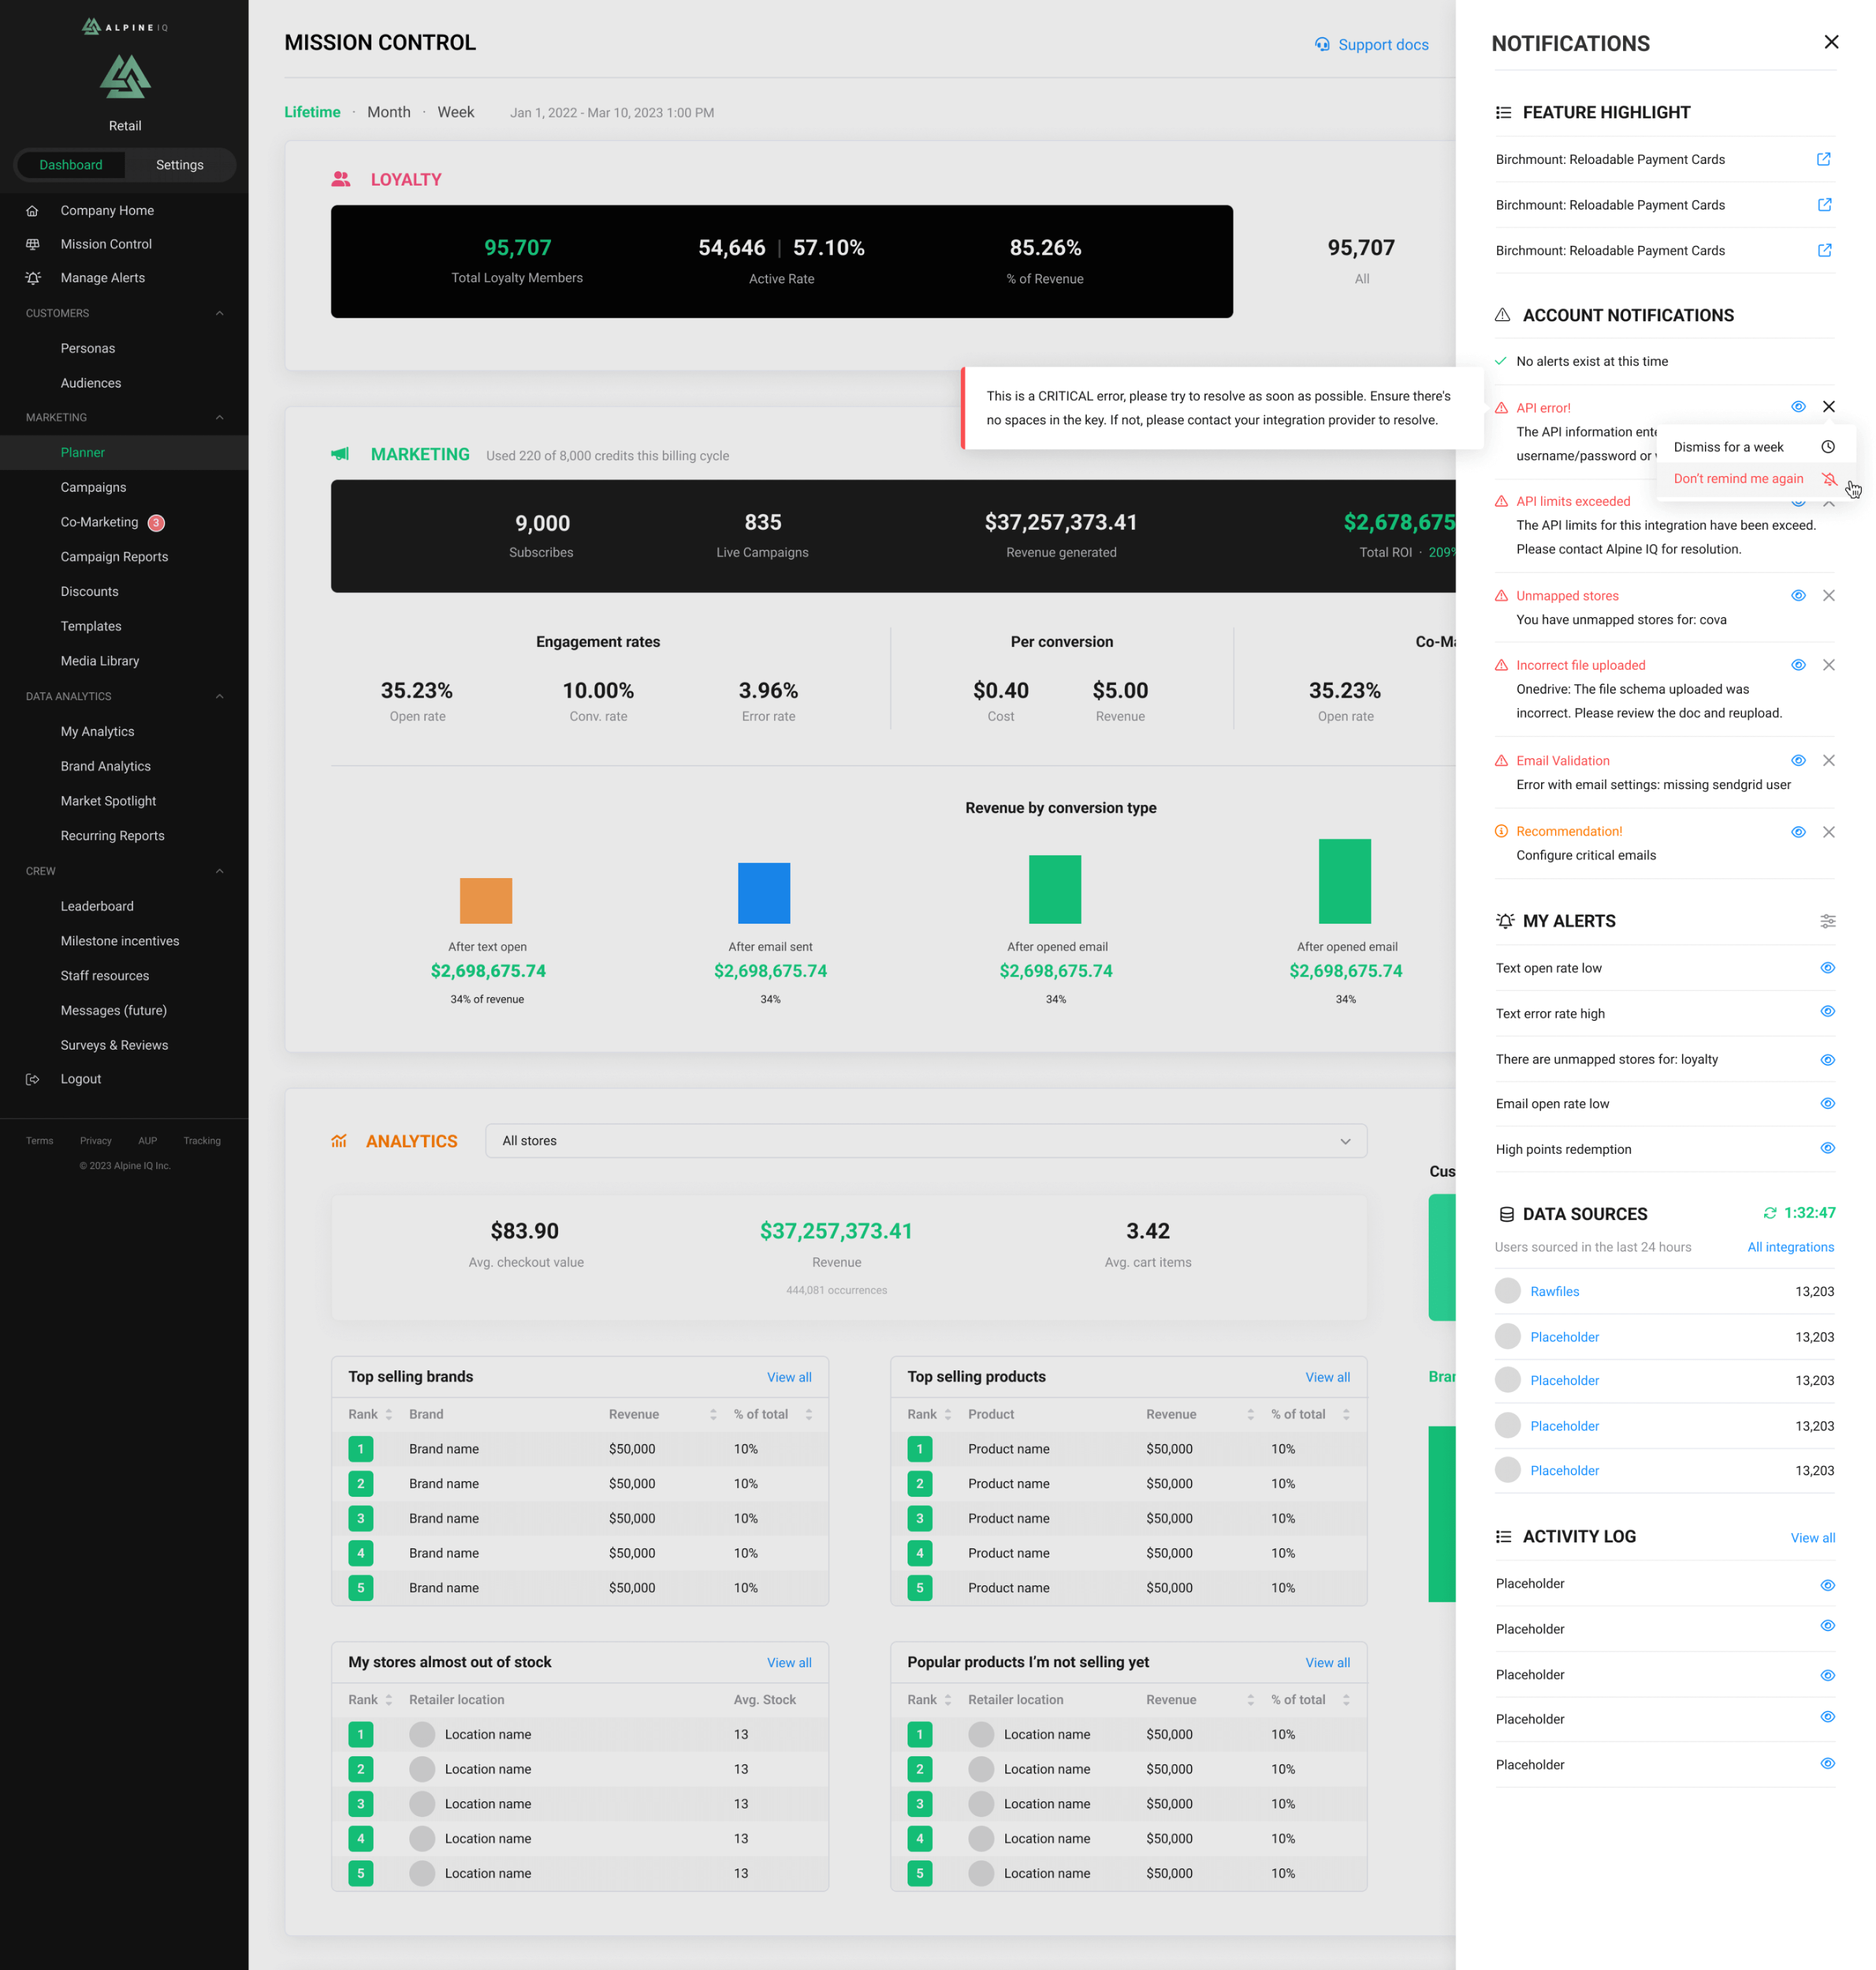Viewport: 1876px width, 1970px height.
Task: Click the Support docs headset icon
Action: (1322, 44)
